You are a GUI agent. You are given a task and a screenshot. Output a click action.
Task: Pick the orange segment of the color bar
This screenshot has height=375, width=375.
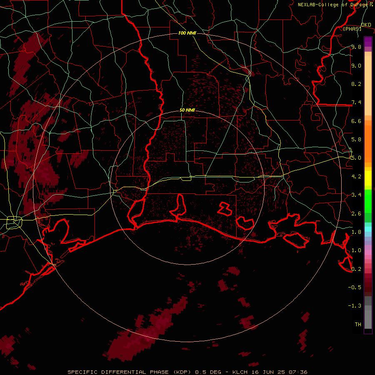[x=368, y=144]
